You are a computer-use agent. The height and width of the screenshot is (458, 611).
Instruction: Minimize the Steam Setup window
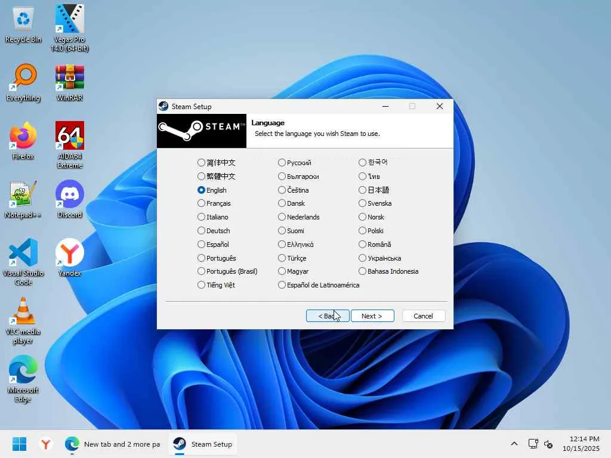click(x=385, y=106)
